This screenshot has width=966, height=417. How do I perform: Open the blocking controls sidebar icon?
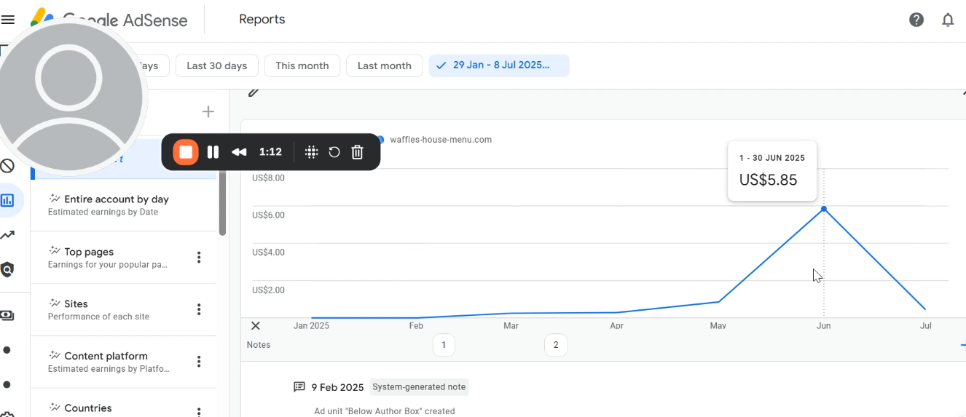[7, 166]
